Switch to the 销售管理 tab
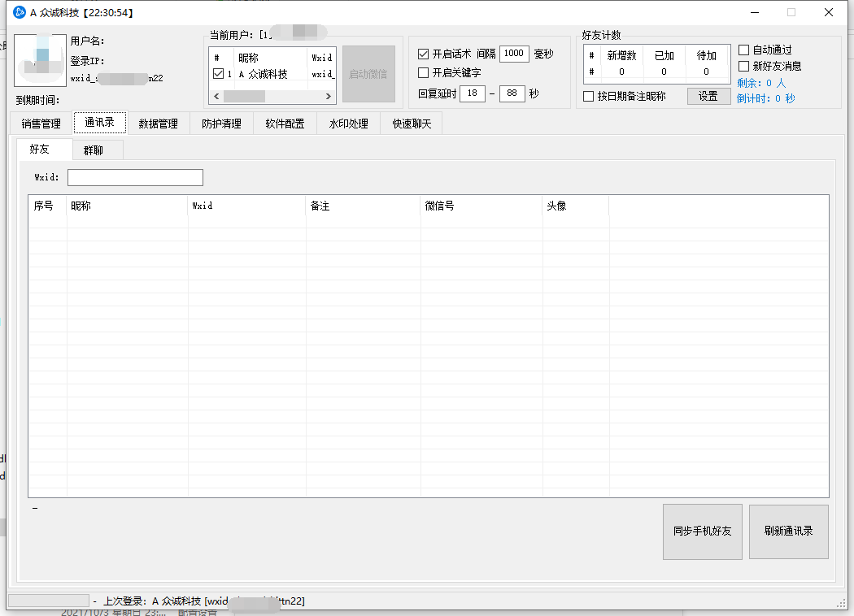 (41, 124)
